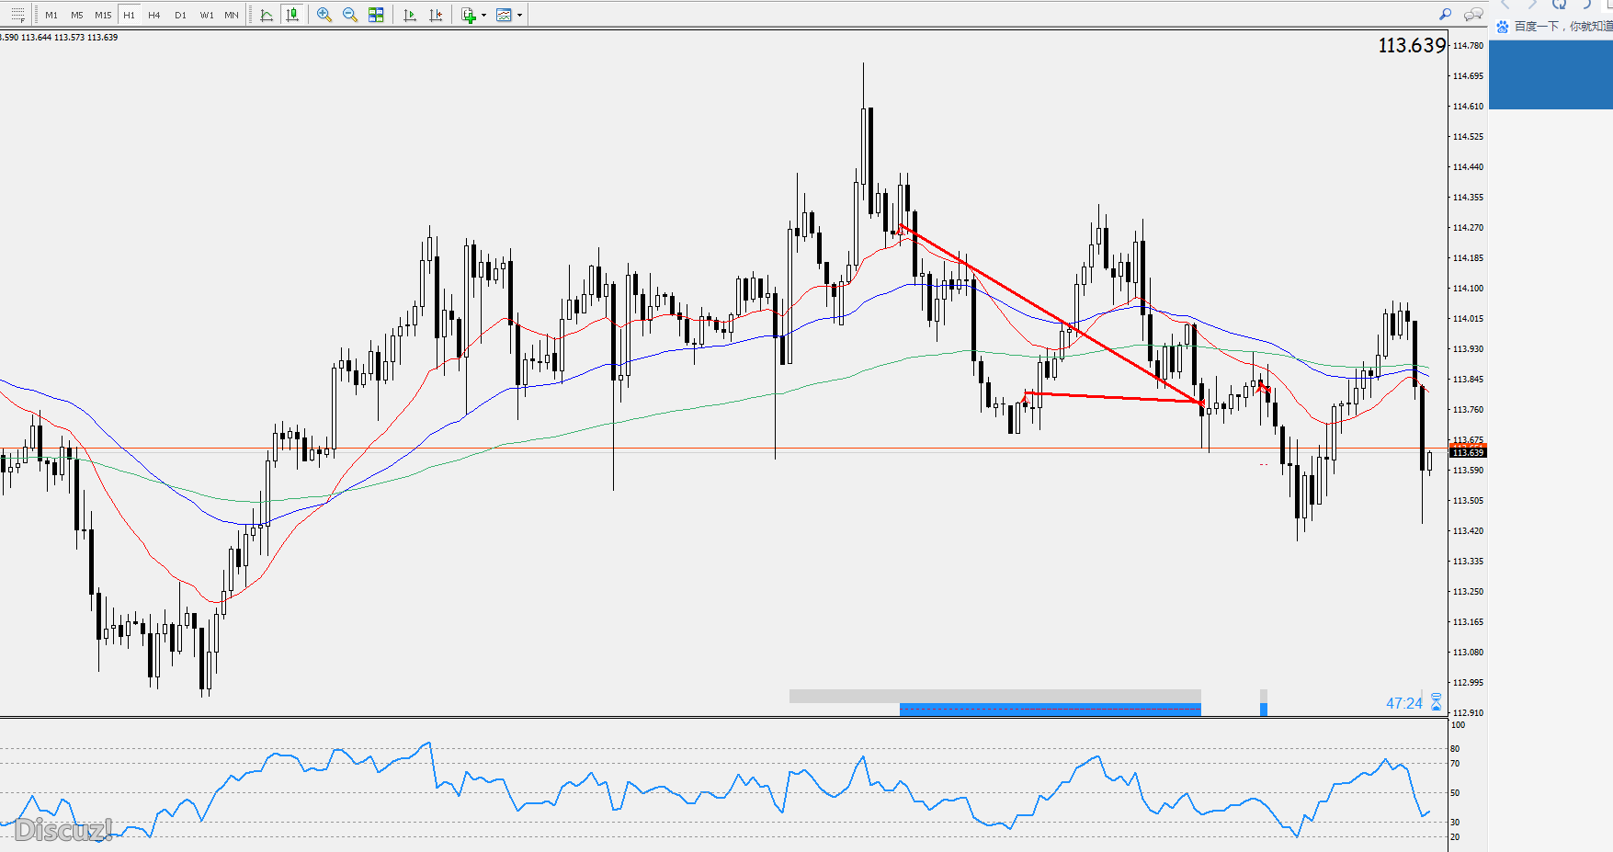Click the large 113.639 price text

coord(1412,46)
